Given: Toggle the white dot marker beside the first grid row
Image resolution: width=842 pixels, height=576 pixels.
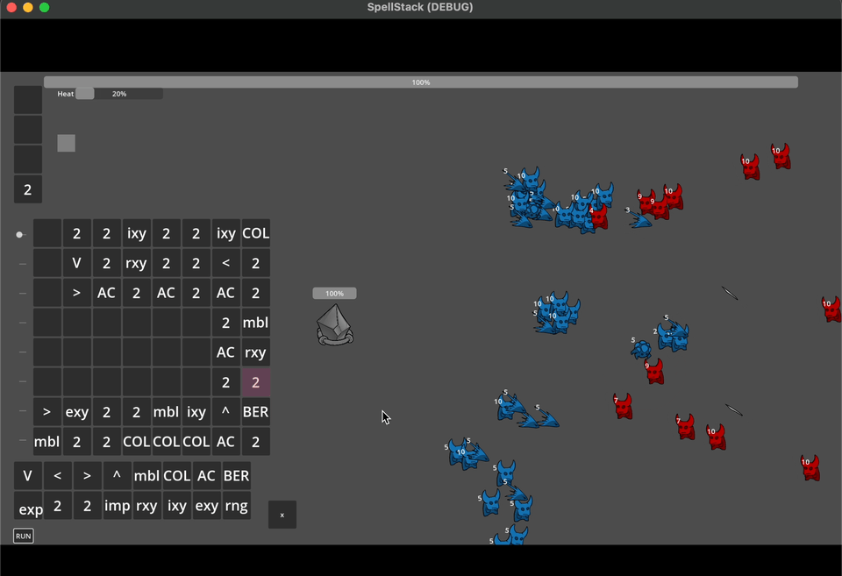Looking at the screenshot, I should click(20, 235).
